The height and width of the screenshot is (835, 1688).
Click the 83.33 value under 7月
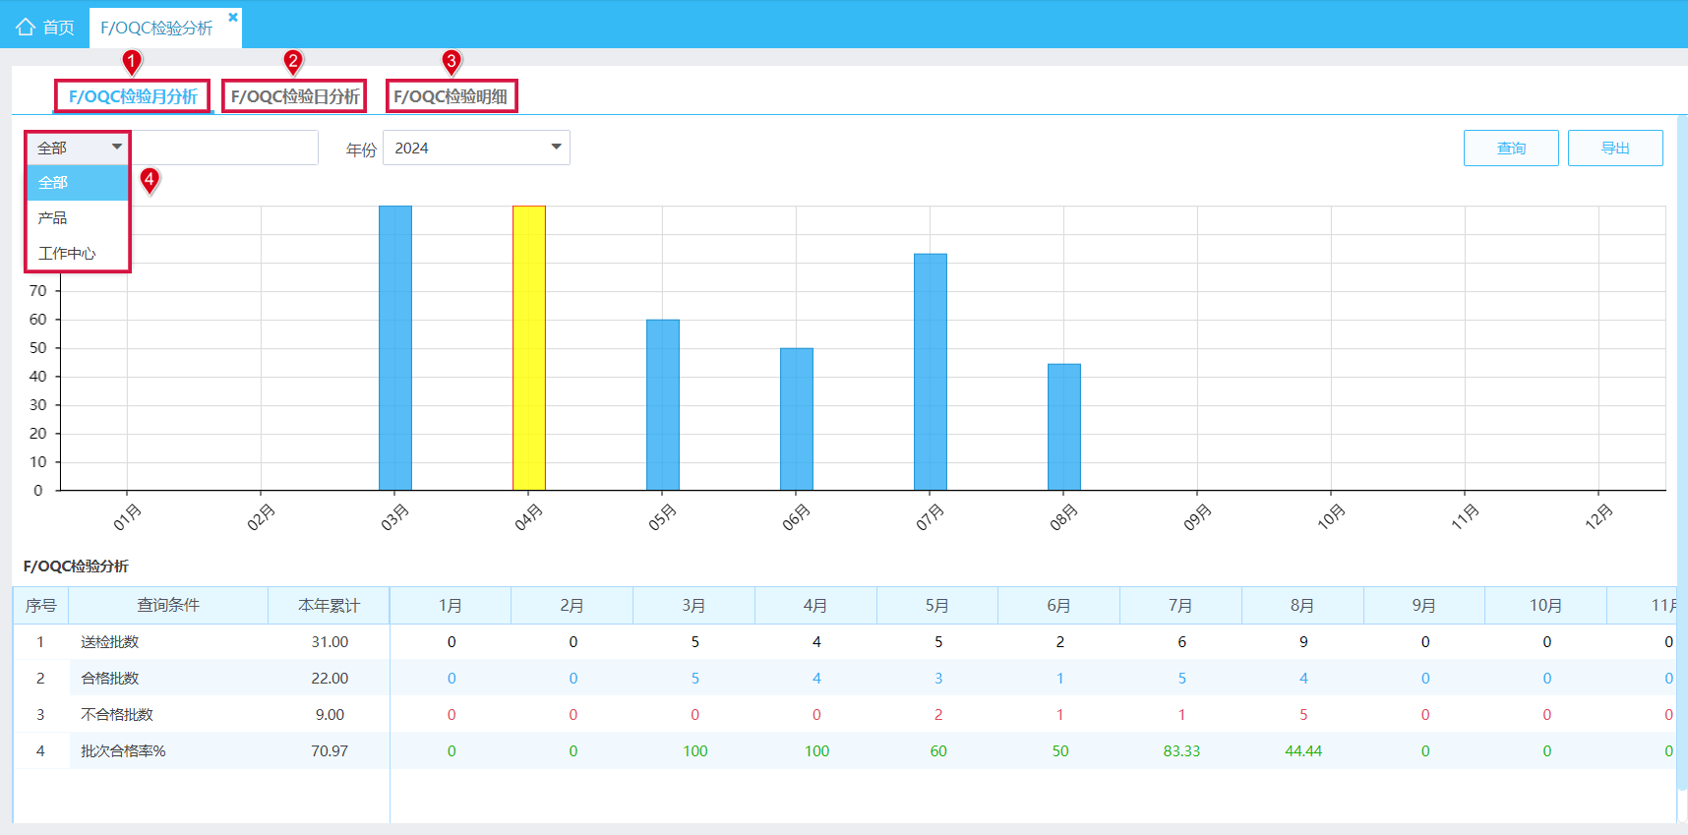[1181, 751]
